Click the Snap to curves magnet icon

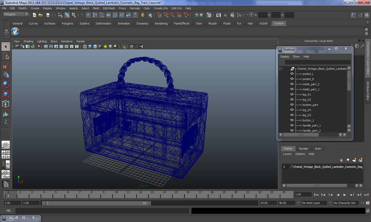click(166, 15)
